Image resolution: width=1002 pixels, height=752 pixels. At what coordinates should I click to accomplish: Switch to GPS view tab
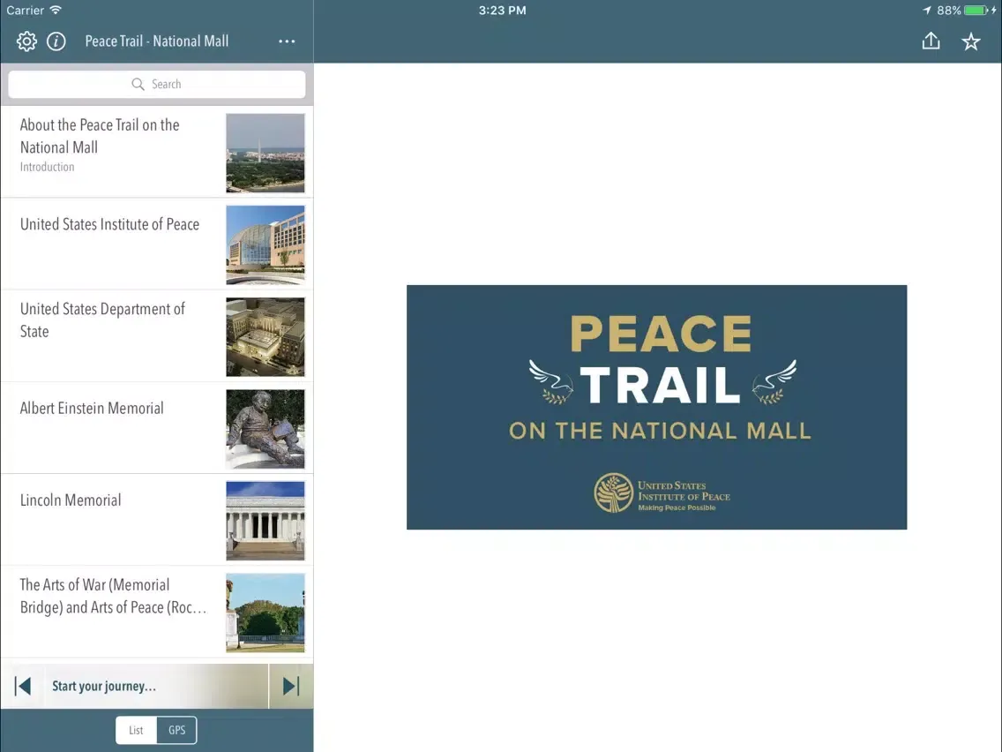[177, 730]
